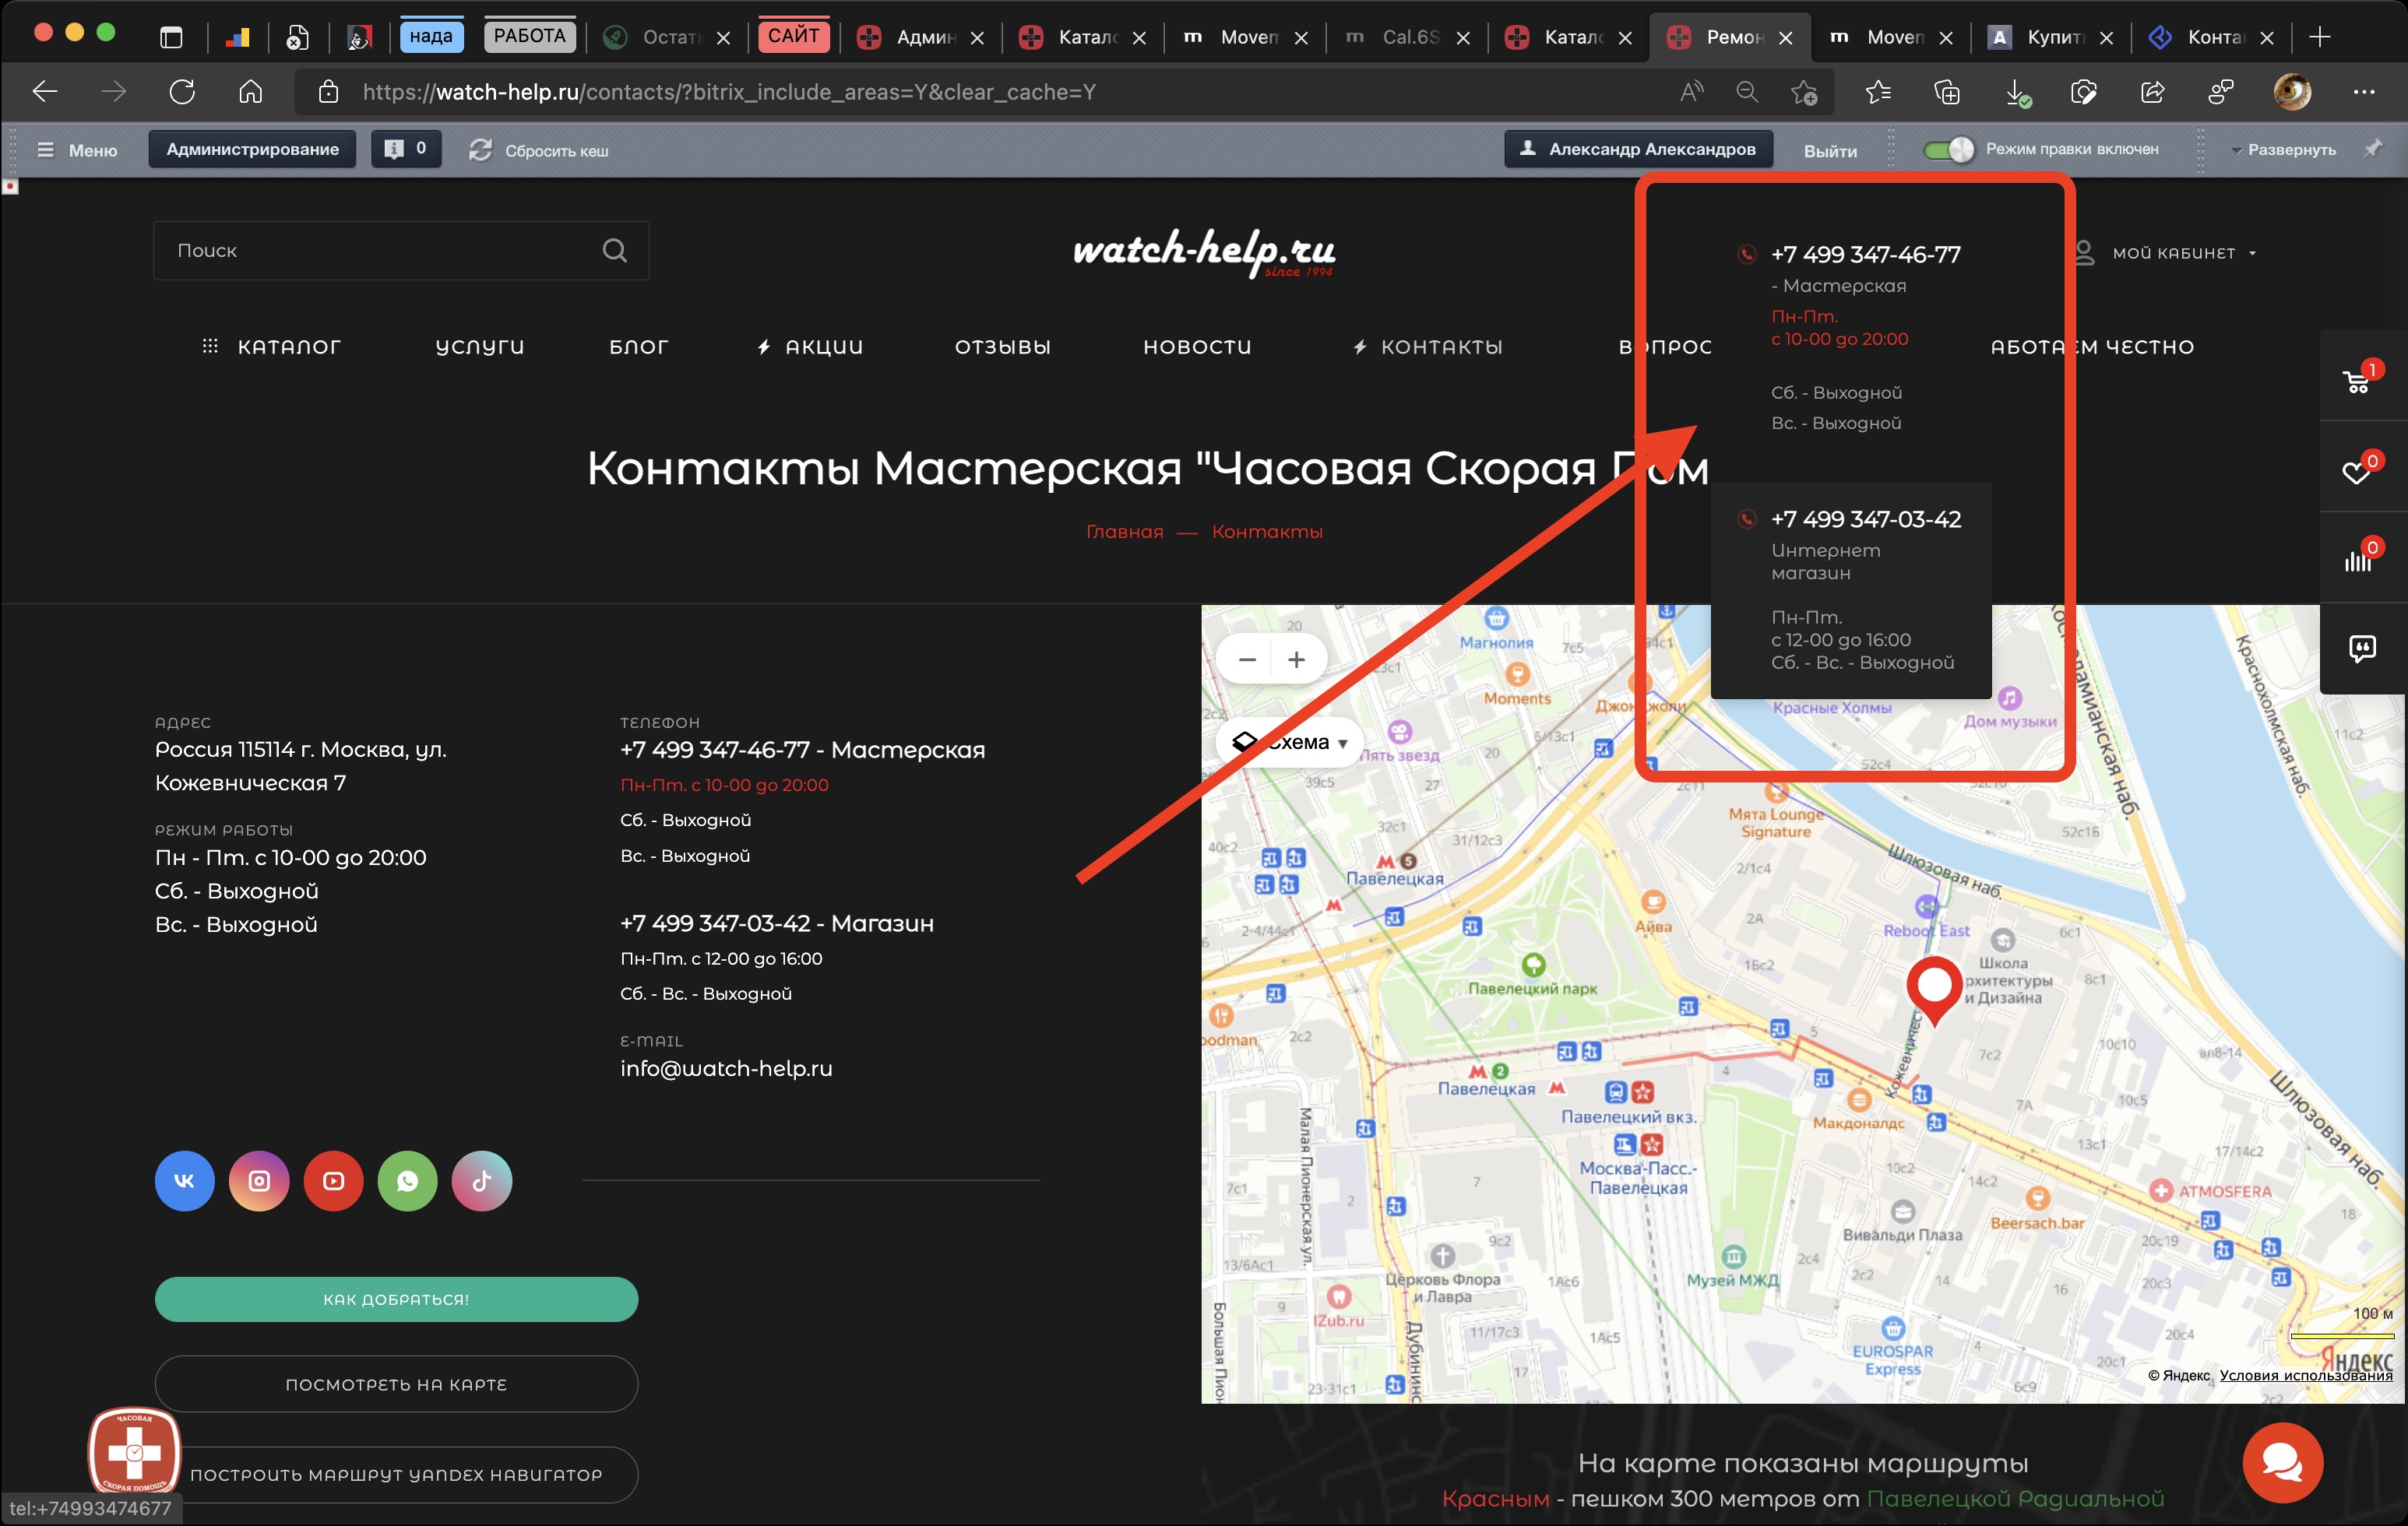
Task: Click the Как добраться! green button
Action: pos(396,1299)
